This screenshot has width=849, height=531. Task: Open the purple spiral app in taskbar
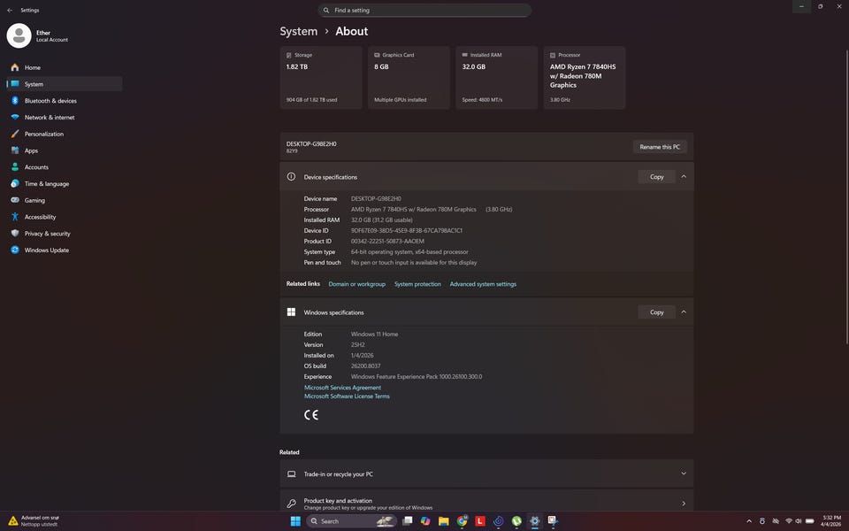498,521
